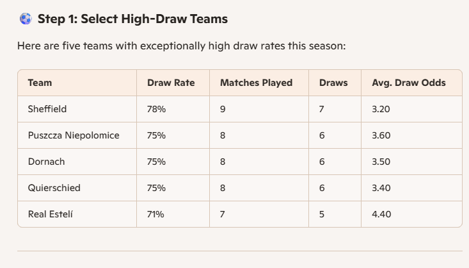
Task: Click the soccer ball emoji icon
Action: coord(26,19)
